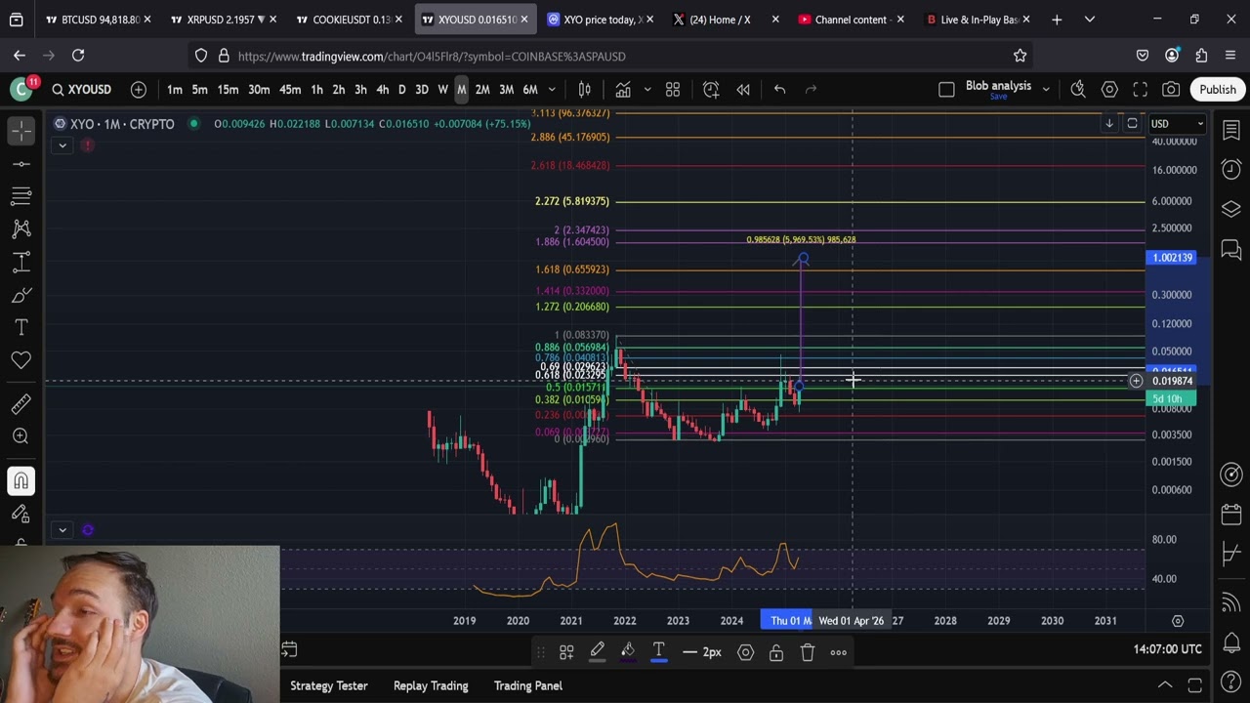Screen dimensions: 1250x703
Task: Lock the selected drawing
Action: 776,652
